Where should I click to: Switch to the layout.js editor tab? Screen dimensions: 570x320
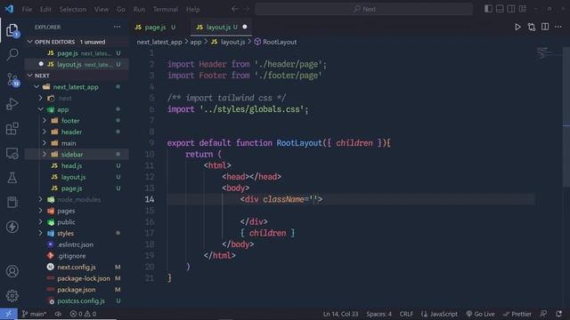222,27
